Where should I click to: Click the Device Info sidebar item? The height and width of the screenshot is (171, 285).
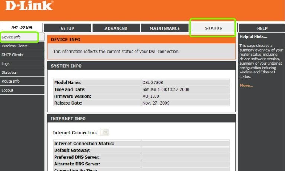tap(22, 37)
